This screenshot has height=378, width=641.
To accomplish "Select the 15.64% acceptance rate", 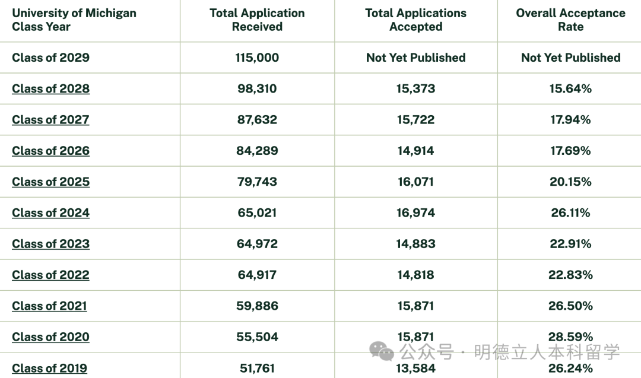I will click(x=571, y=88).
